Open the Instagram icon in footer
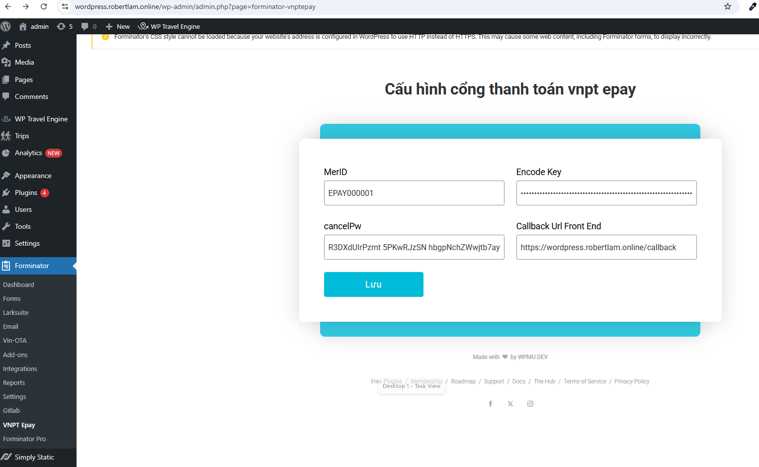This screenshot has height=467, width=759. (530, 404)
